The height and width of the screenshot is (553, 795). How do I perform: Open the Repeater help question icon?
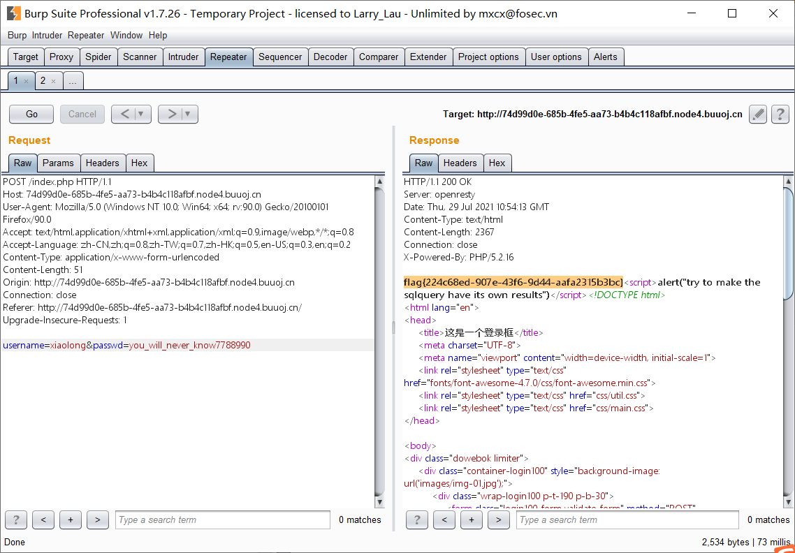(x=780, y=114)
